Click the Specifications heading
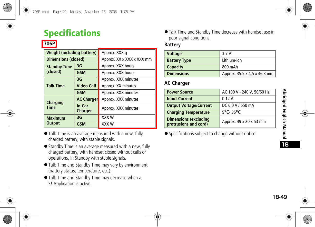The height and width of the screenshot is (227, 315). [72, 33]
